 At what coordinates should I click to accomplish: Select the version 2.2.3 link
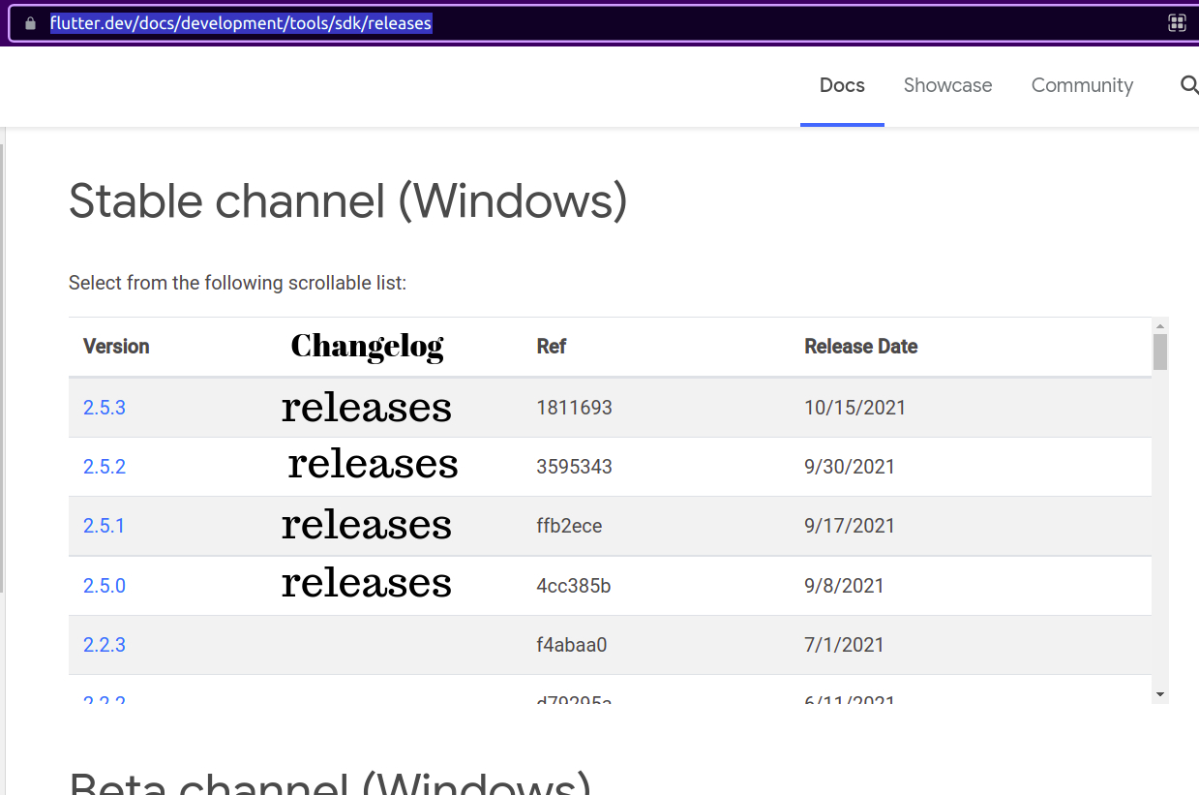105,645
